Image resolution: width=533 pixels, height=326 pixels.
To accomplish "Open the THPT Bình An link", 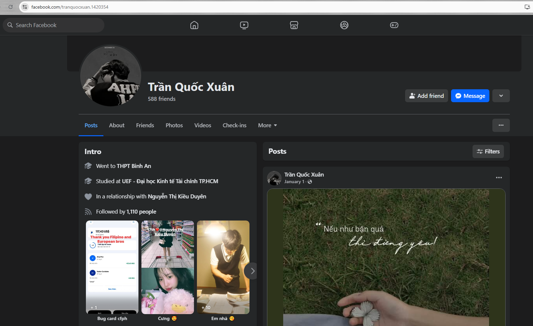I will (x=134, y=166).
